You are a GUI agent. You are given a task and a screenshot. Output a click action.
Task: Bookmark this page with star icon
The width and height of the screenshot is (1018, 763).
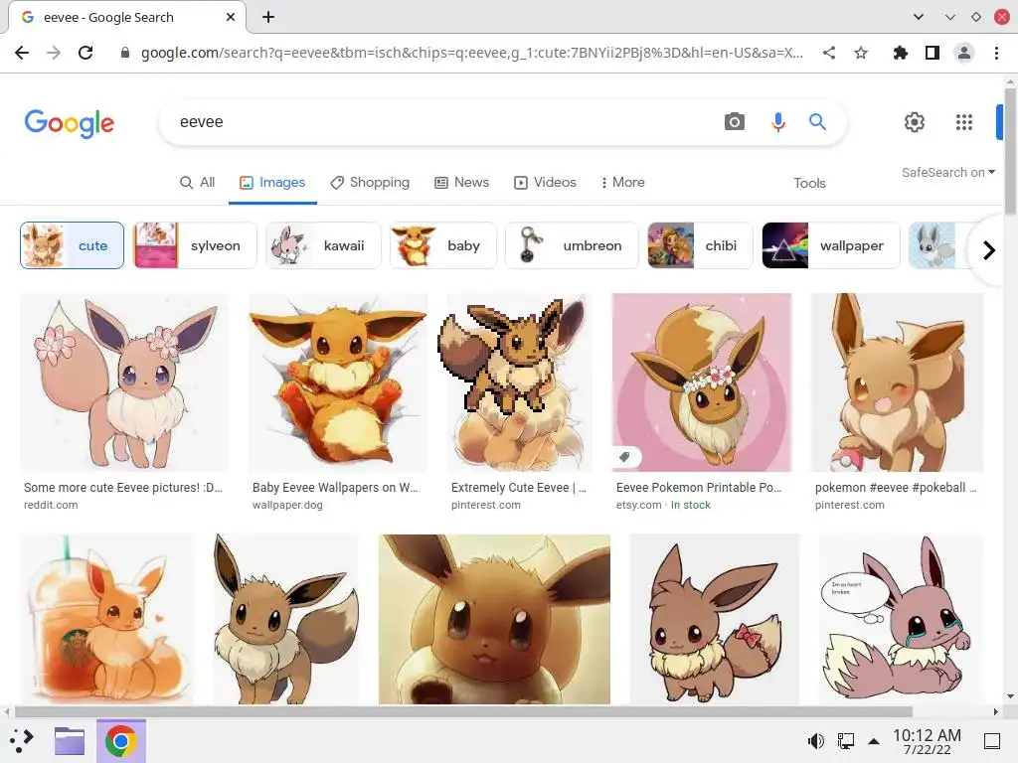click(861, 53)
